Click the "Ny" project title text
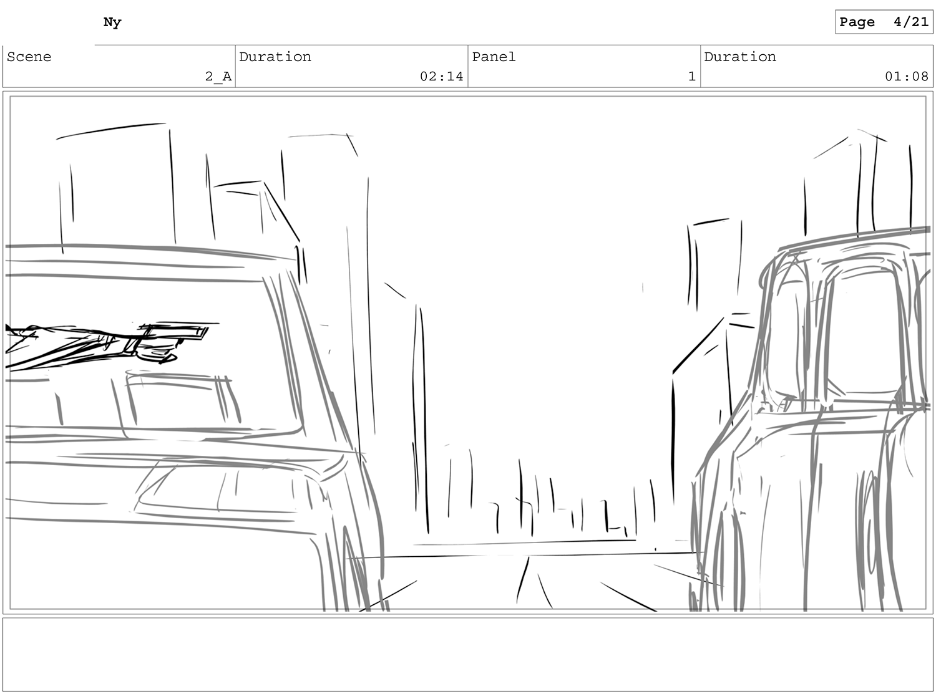936x694 pixels. point(112,22)
